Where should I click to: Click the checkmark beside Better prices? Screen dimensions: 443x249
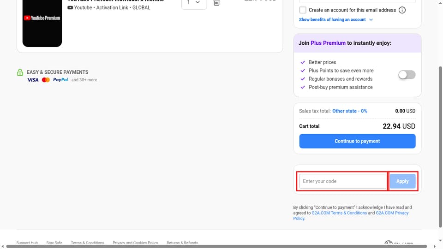[303, 62]
